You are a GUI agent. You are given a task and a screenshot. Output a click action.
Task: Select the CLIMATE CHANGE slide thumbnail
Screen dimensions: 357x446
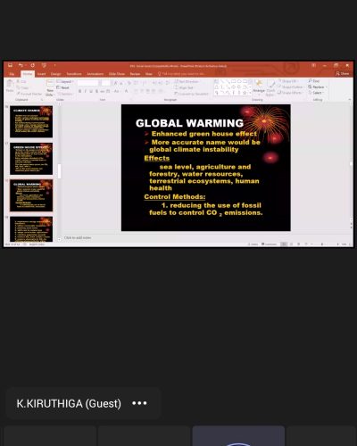click(31, 121)
